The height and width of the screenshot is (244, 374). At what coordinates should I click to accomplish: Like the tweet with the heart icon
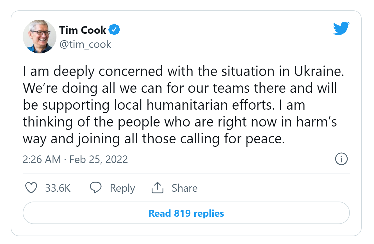31,188
